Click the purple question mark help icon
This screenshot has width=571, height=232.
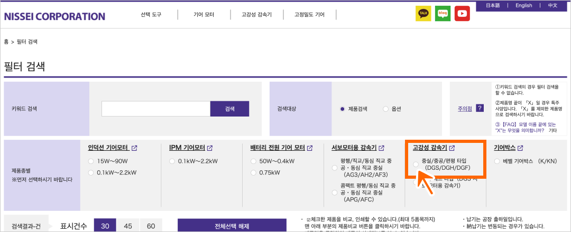coord(480,109)
